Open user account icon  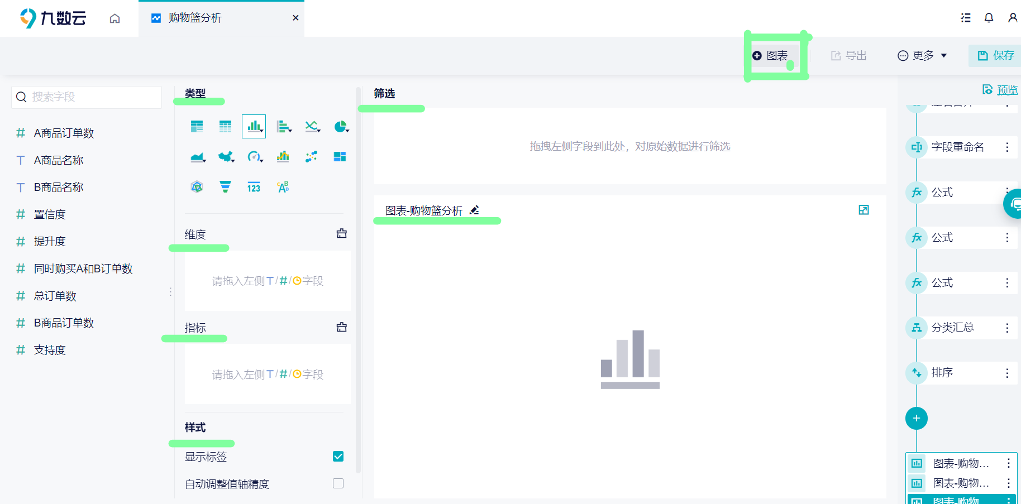(x=1013, y=18)
